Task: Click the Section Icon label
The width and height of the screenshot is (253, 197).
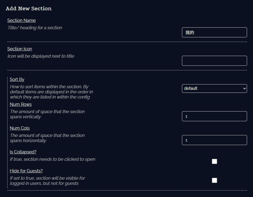Action: coord(20,49)
